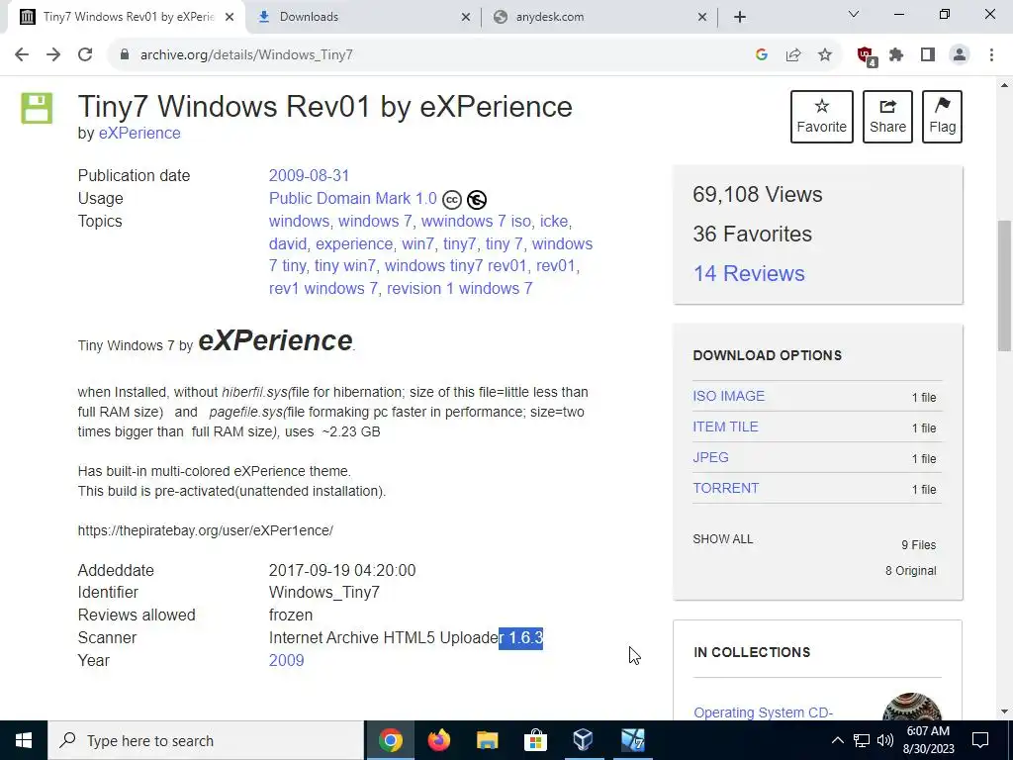Image resolution: width=1013 pixels, height=760 pixels.
Task: Open the eXPerience author link
Action: [139, 134]
